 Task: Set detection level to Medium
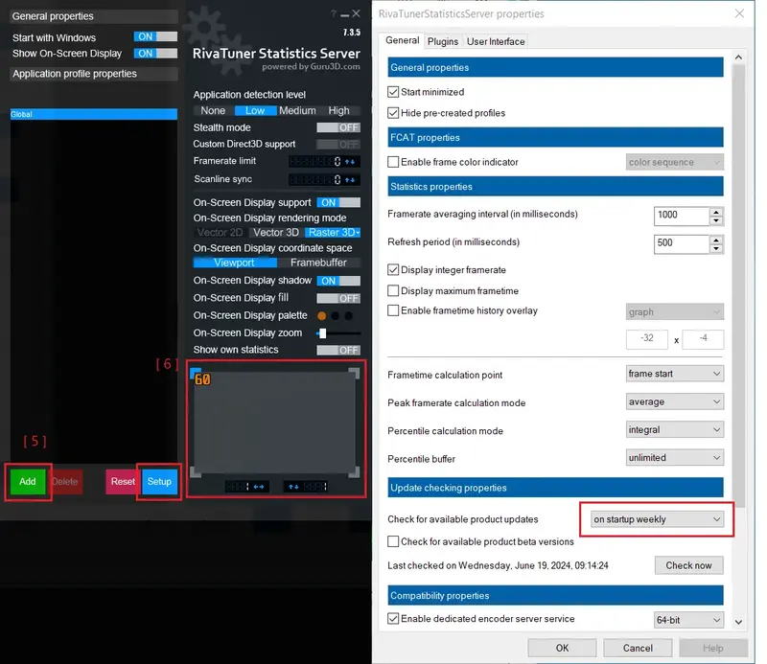pyautogui.click(x=297, y=111)
